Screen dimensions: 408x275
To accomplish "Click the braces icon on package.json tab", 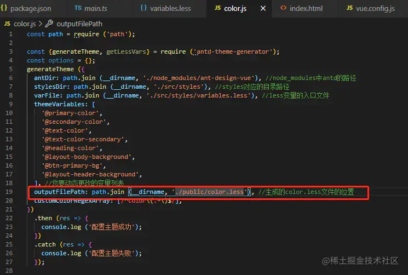I will click(4, 8).
